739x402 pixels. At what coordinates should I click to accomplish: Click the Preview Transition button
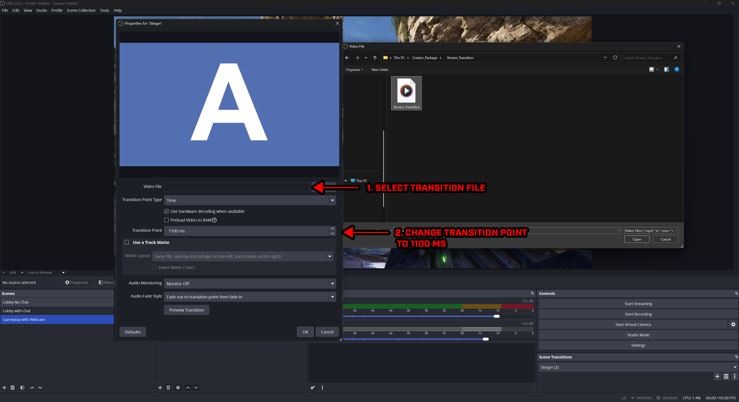point(186,310)
